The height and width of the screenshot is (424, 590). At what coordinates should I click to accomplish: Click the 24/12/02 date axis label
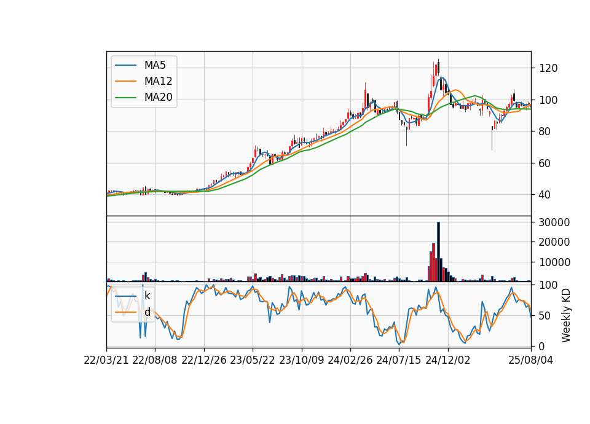point(448,360)
